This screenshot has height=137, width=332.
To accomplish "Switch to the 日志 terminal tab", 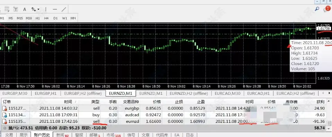I will point(190,135).
